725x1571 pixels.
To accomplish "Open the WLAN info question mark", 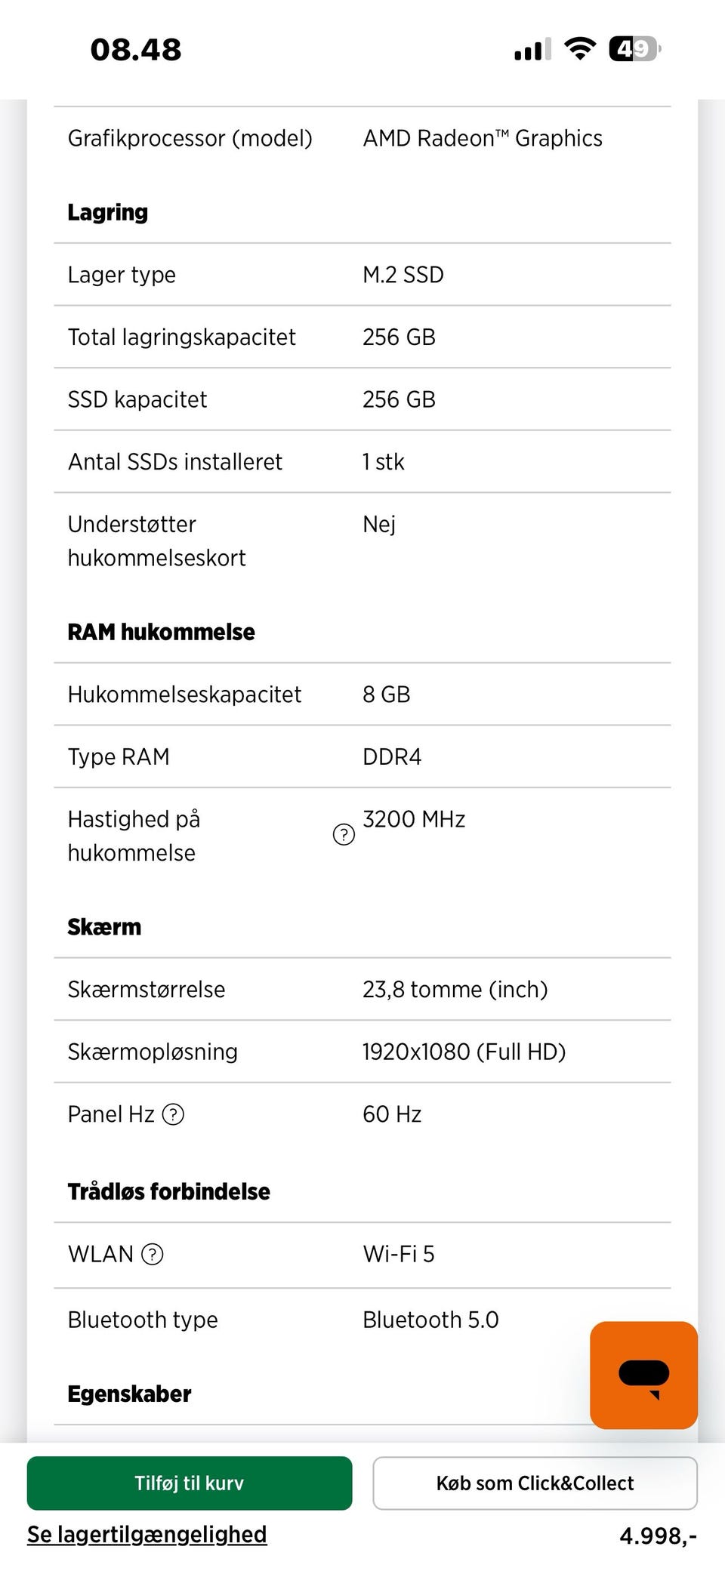I will pos(153,1254).
